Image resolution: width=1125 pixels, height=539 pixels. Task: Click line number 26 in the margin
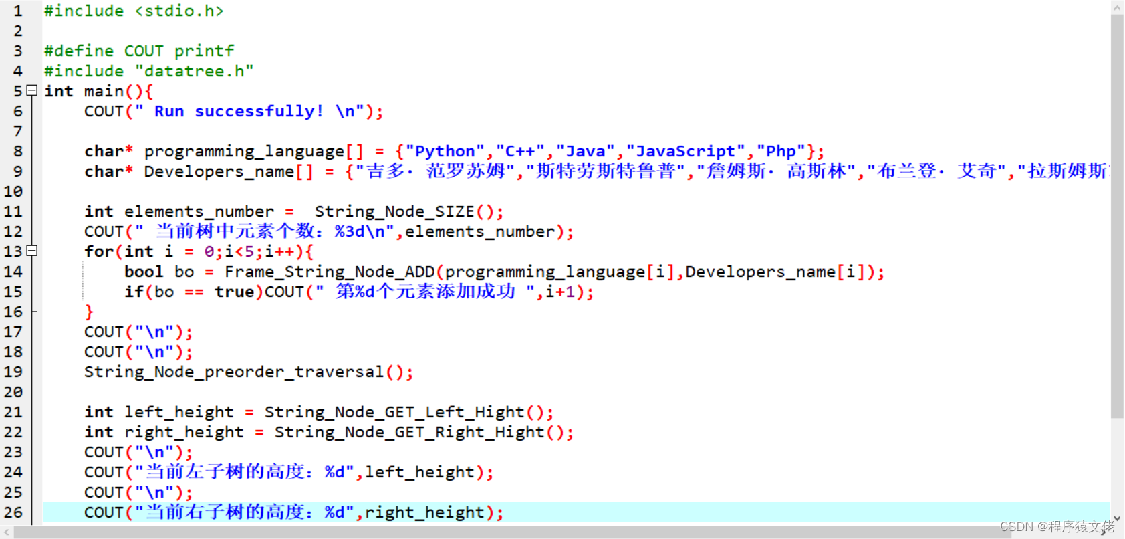pos(13,513)
